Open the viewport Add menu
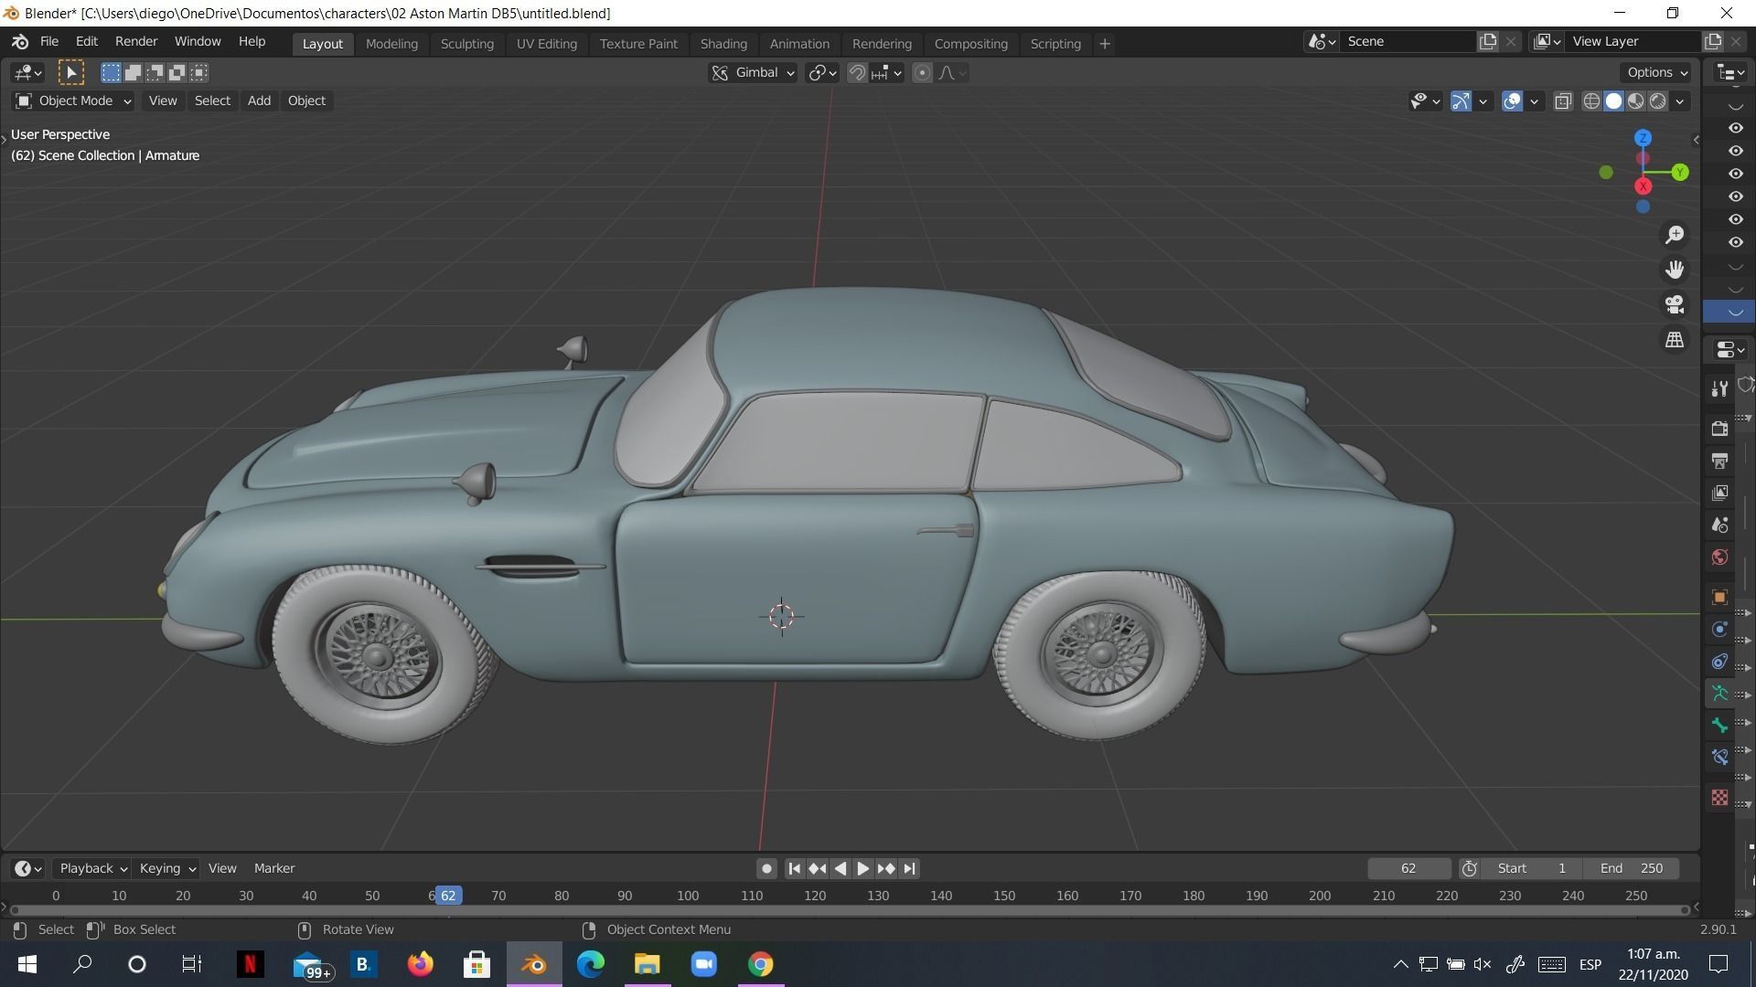Viewport: 1756px width, 987px height. click(259, 101)
